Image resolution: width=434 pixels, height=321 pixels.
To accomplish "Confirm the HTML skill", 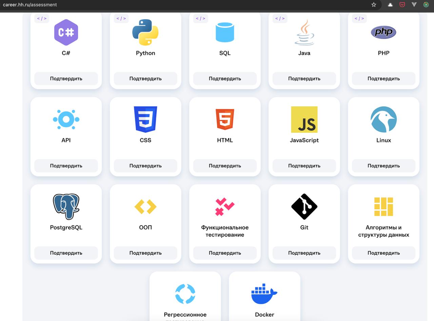I will tap(225, 166).
